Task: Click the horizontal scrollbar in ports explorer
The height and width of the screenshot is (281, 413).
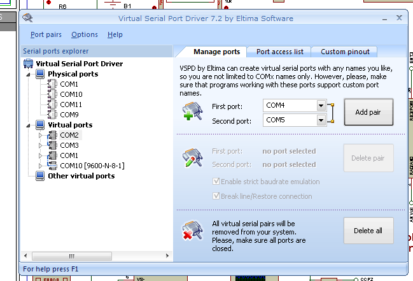Action: point(97,256)
